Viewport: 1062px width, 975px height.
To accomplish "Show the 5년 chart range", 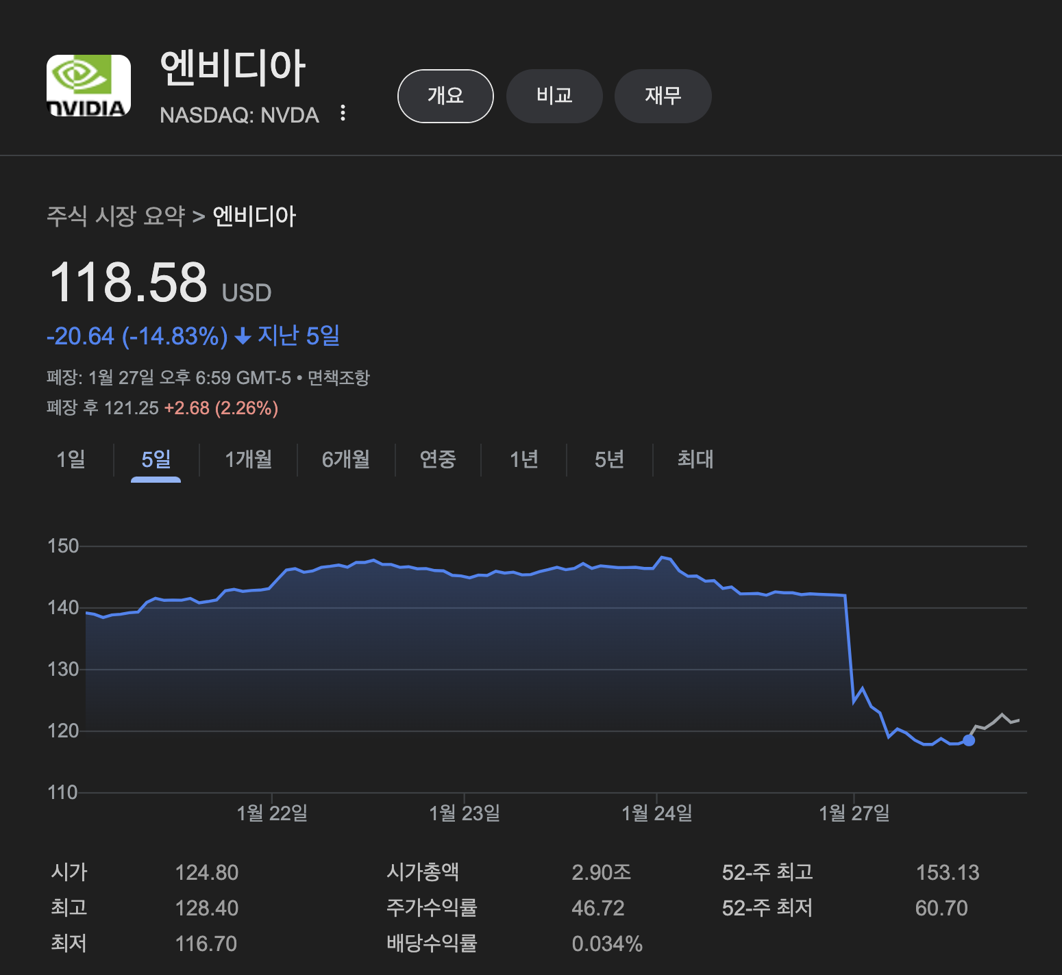I will pos(610,459).
